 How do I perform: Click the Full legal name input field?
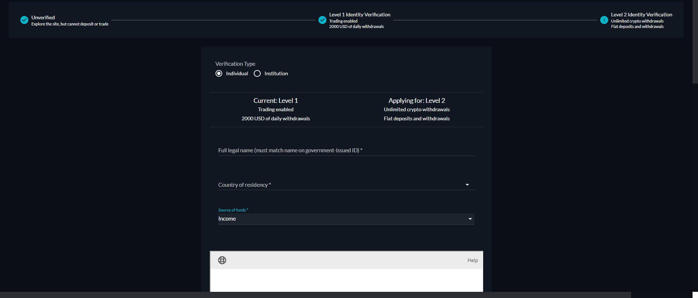346,150
